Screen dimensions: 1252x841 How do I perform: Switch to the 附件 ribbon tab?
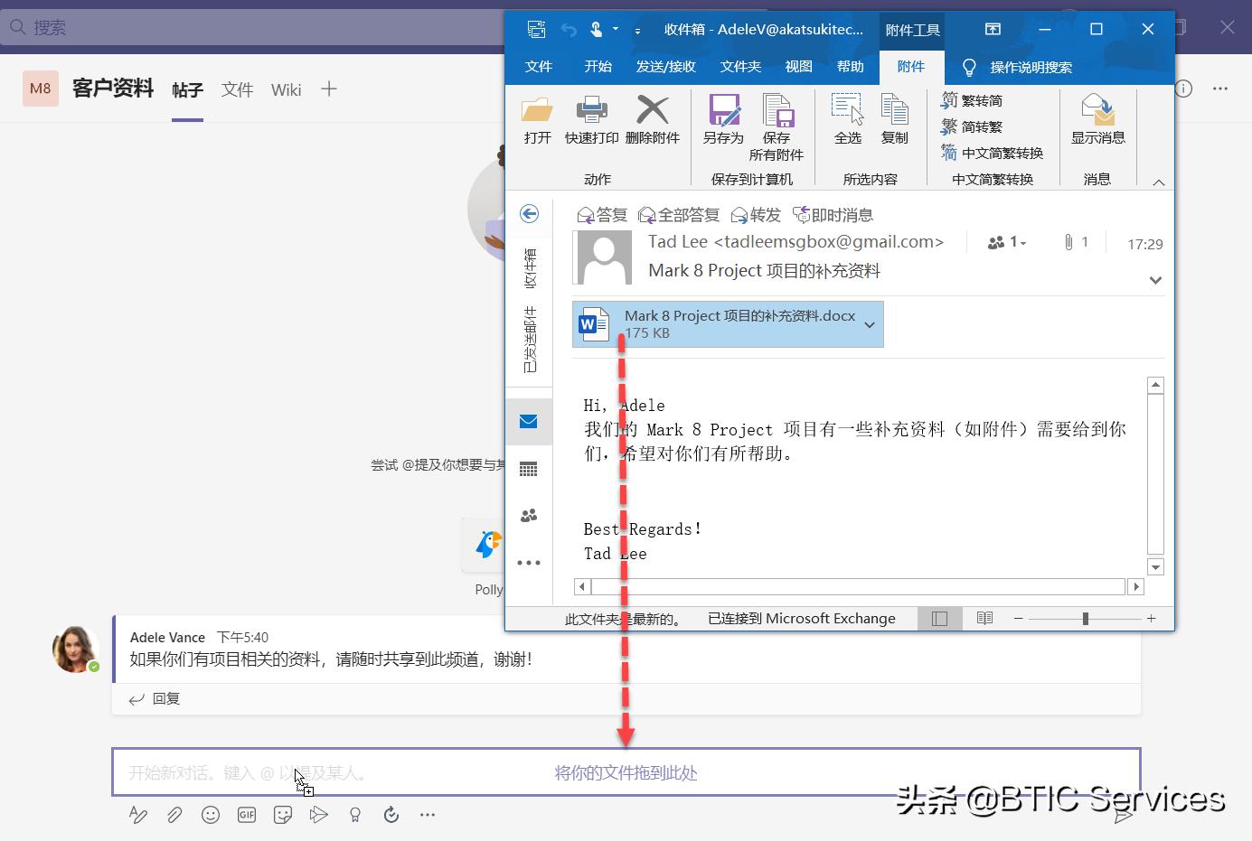tap(911, 66)
